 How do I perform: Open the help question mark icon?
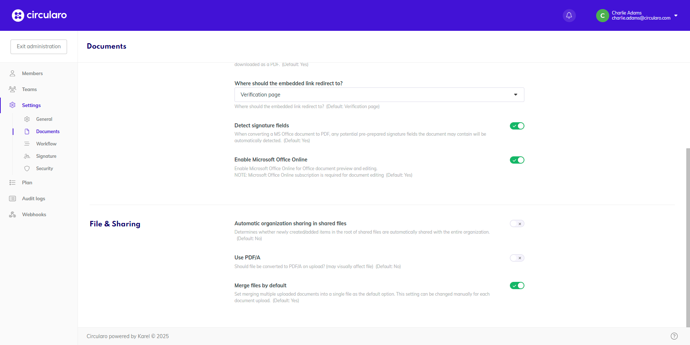click(x=674, y=336)
